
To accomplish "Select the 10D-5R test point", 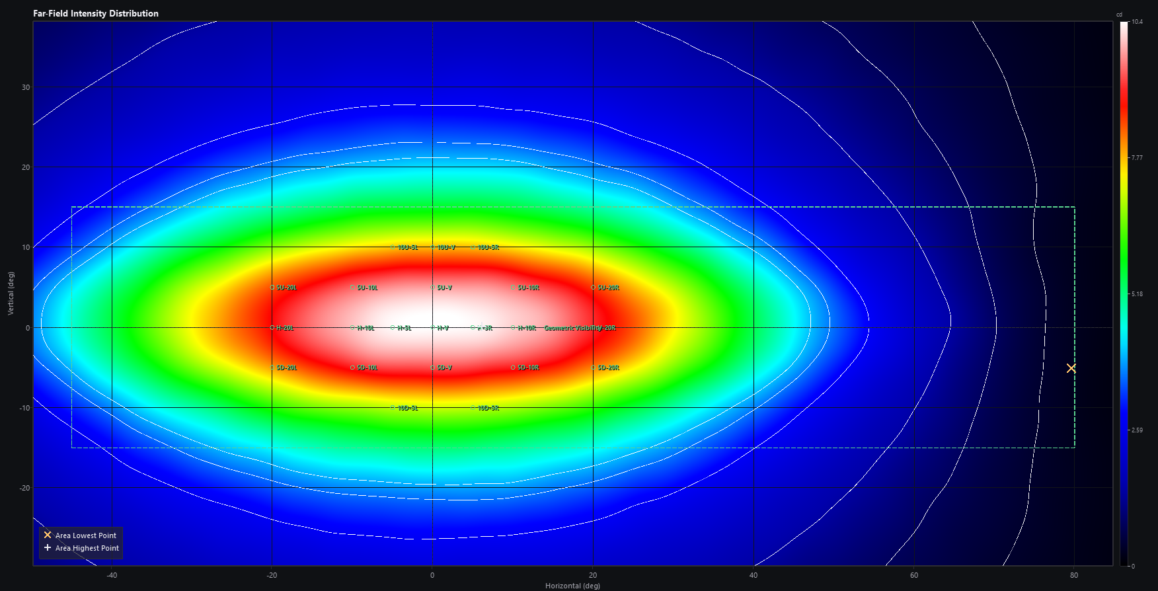I will [473, 408].
